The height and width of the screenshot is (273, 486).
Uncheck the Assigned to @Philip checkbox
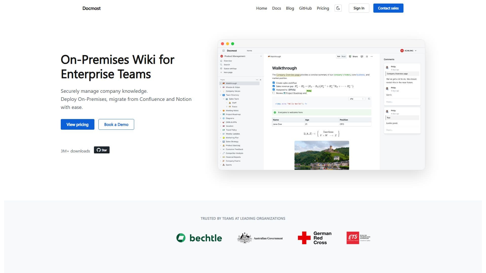(x=274, y=89)
